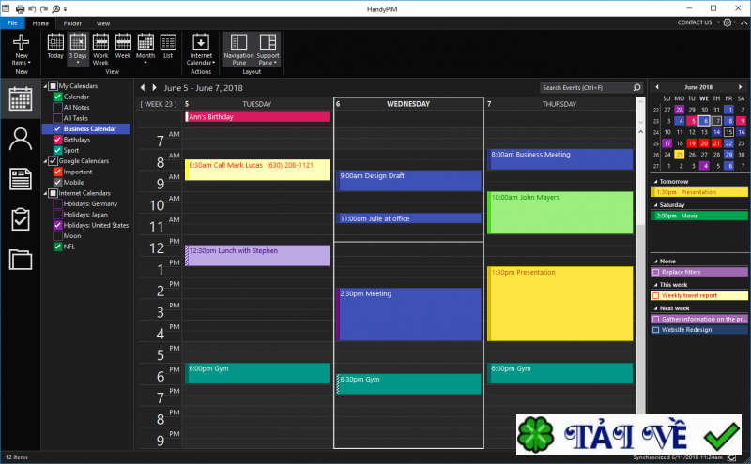Click the Search Events input field
The image size is (751, 464).
[586, 87]
